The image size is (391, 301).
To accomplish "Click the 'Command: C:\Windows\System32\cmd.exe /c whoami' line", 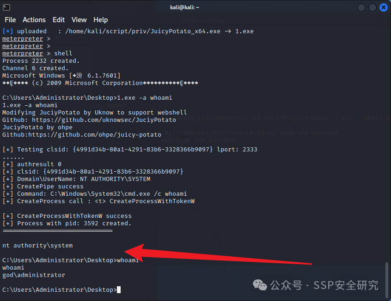I will (94, 194).
